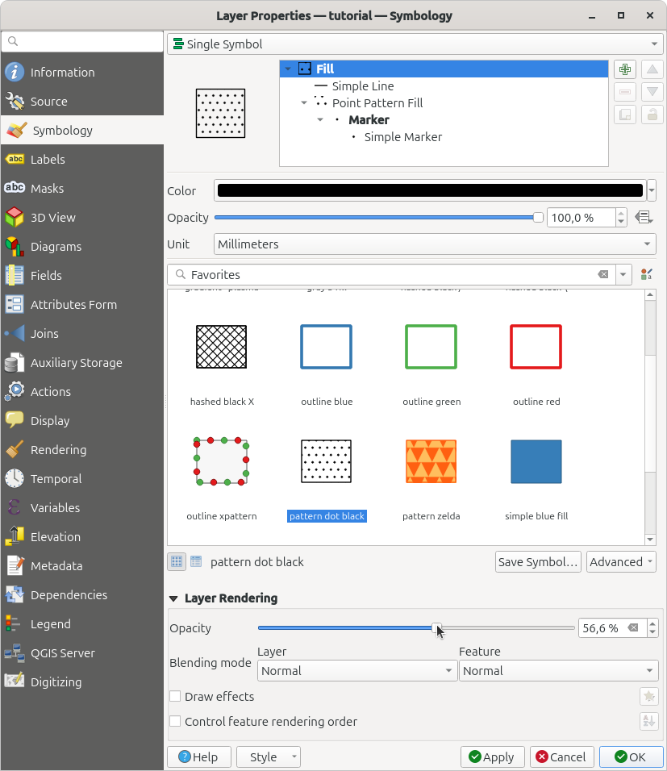Open the Single Symbol renderer dropdown
667x771 pixels.
[414, 44]
